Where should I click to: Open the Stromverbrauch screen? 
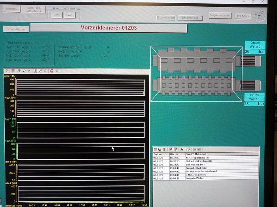[165, 17]
